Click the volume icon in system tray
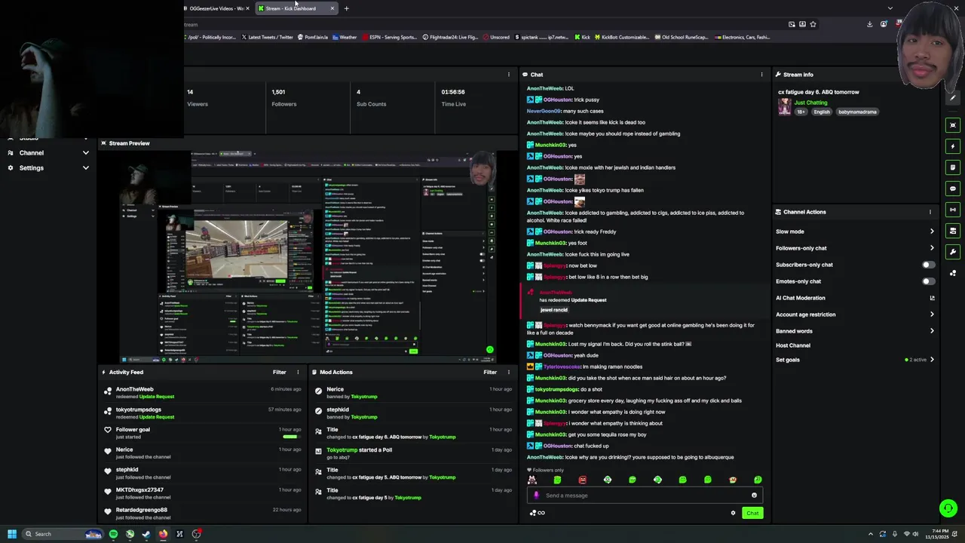 (x=916, y=534)
